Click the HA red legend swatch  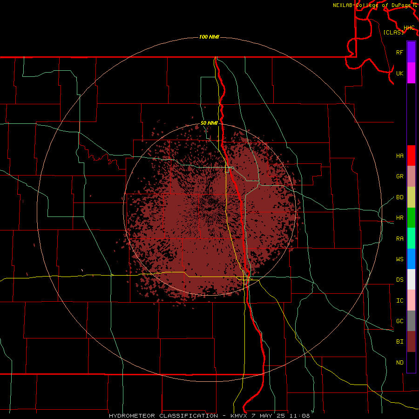411,155
